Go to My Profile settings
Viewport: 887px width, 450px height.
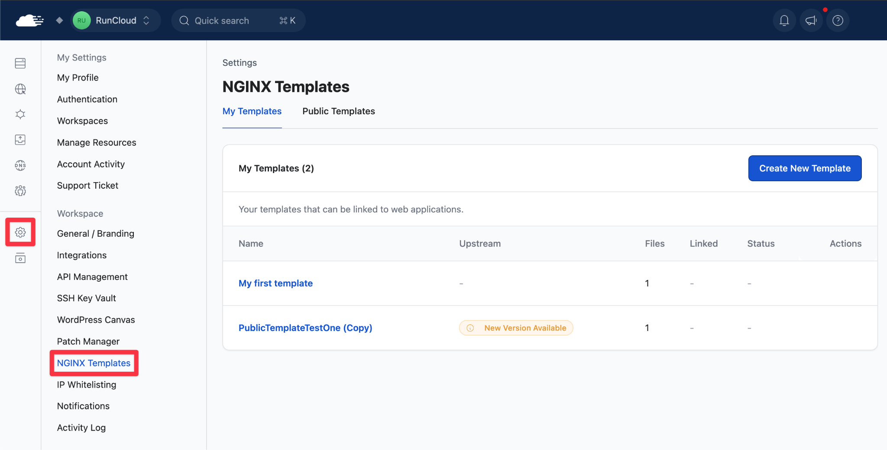point(78,77)
